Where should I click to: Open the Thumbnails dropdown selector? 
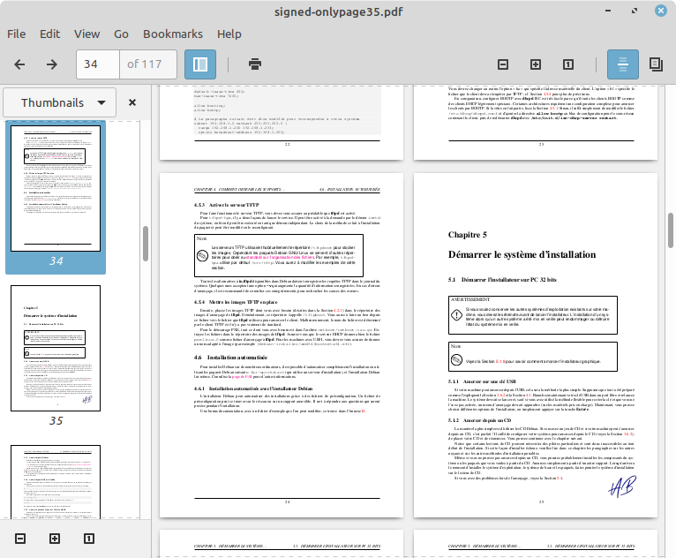point(59,102)
